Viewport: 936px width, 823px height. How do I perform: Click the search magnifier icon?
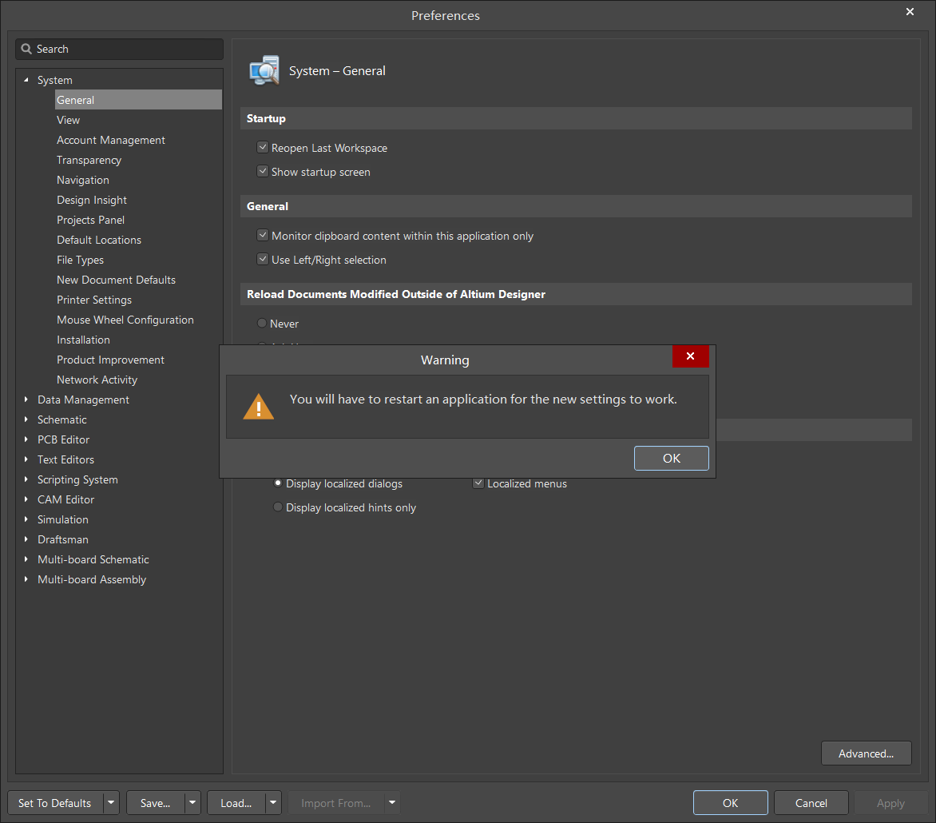point(26,49)
